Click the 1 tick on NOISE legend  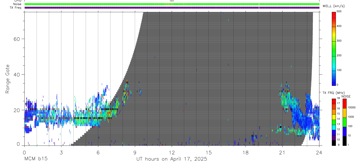click(x=348, y=145)
